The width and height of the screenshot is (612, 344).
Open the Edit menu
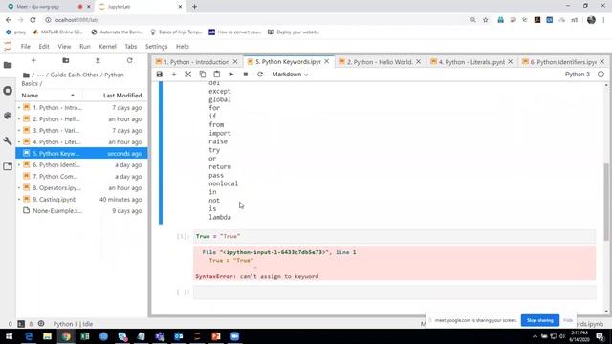click(x=44, y=47)
